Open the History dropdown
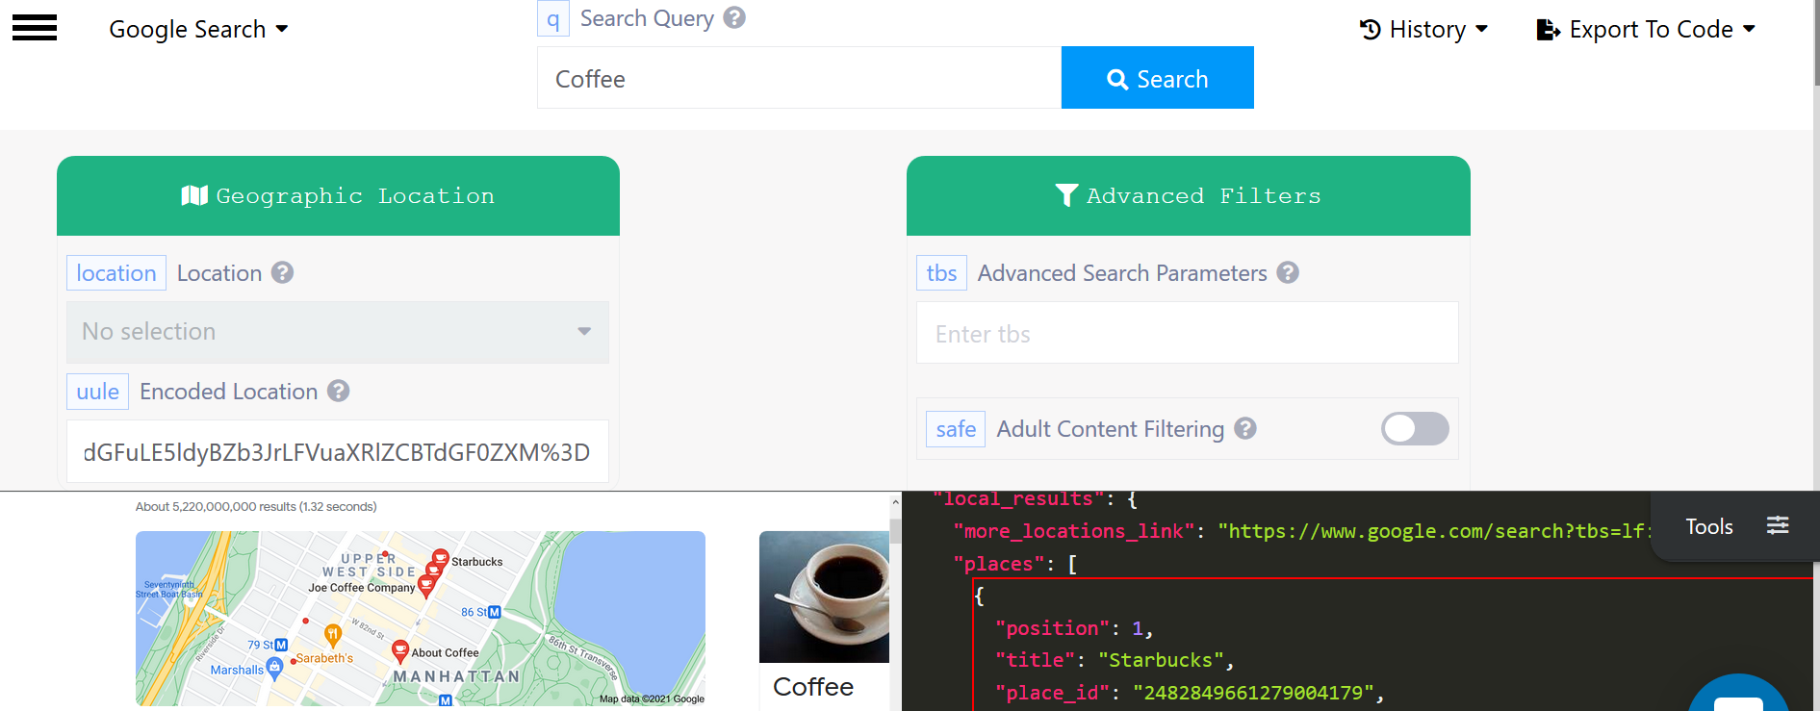Image resolution: width=1820 pixels, height=711 pixels. (1423, 30)
